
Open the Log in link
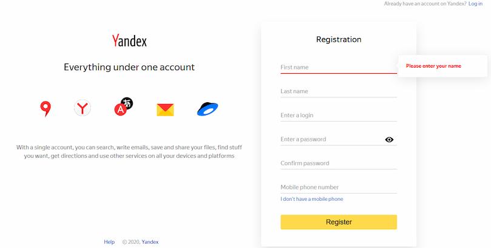point(476,4)
